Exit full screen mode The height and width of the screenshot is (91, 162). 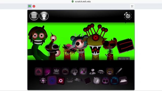click(132, 6)
